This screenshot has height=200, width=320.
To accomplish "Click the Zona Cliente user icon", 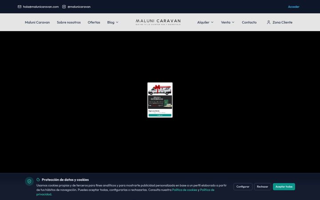I will (268, 22).
